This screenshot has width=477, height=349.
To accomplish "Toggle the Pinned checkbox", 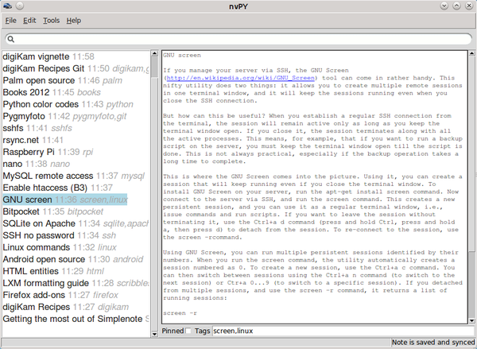I will [188, 331].
